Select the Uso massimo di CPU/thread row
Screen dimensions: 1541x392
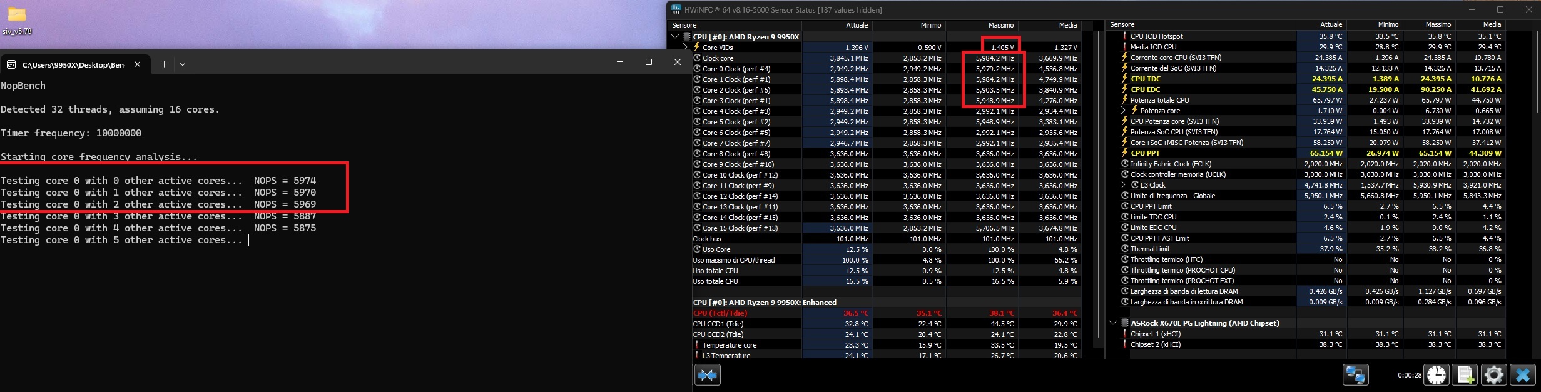887,260
